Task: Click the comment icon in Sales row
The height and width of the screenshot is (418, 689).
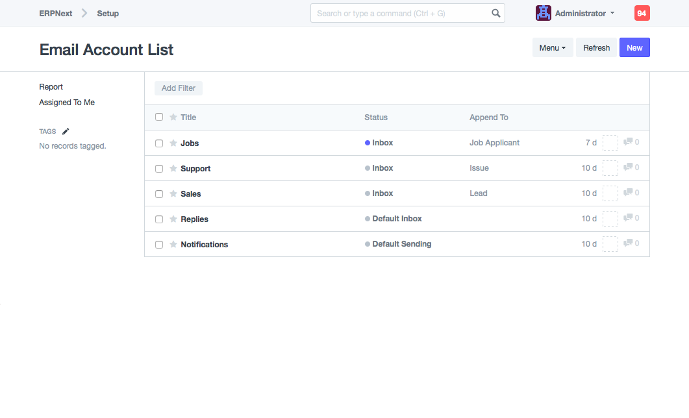Action: [x=628, y=193]
